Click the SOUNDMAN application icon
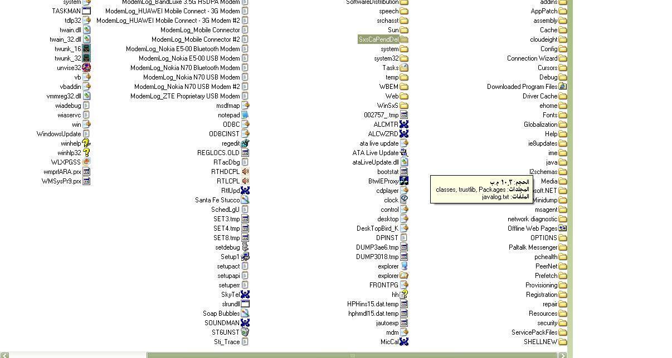672x358 pixels. [x=245, y=323]
